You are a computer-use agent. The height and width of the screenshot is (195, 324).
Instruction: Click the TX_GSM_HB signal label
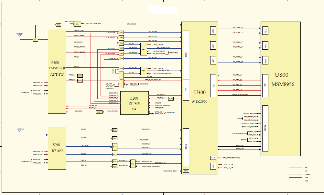[x=93, y=105]
